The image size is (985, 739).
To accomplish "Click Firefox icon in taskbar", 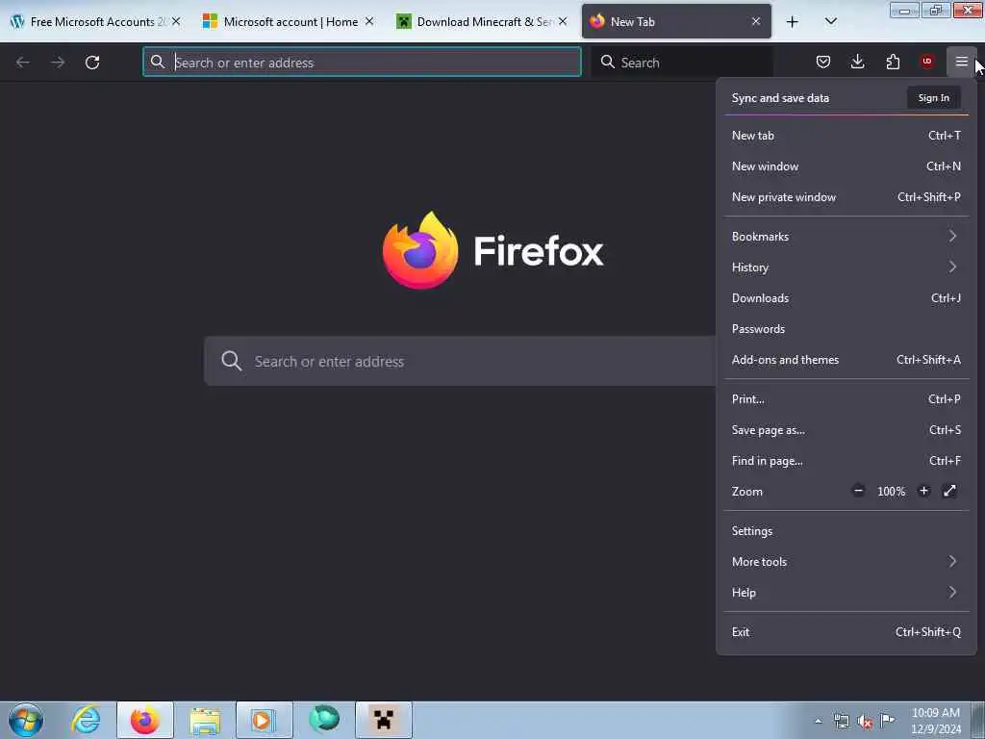I will click(145, 720).
